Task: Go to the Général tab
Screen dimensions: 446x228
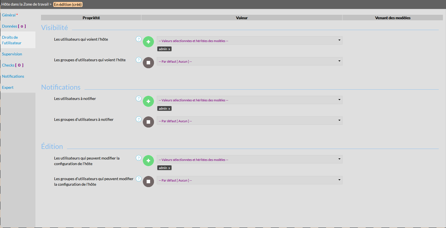Action: 9,15
